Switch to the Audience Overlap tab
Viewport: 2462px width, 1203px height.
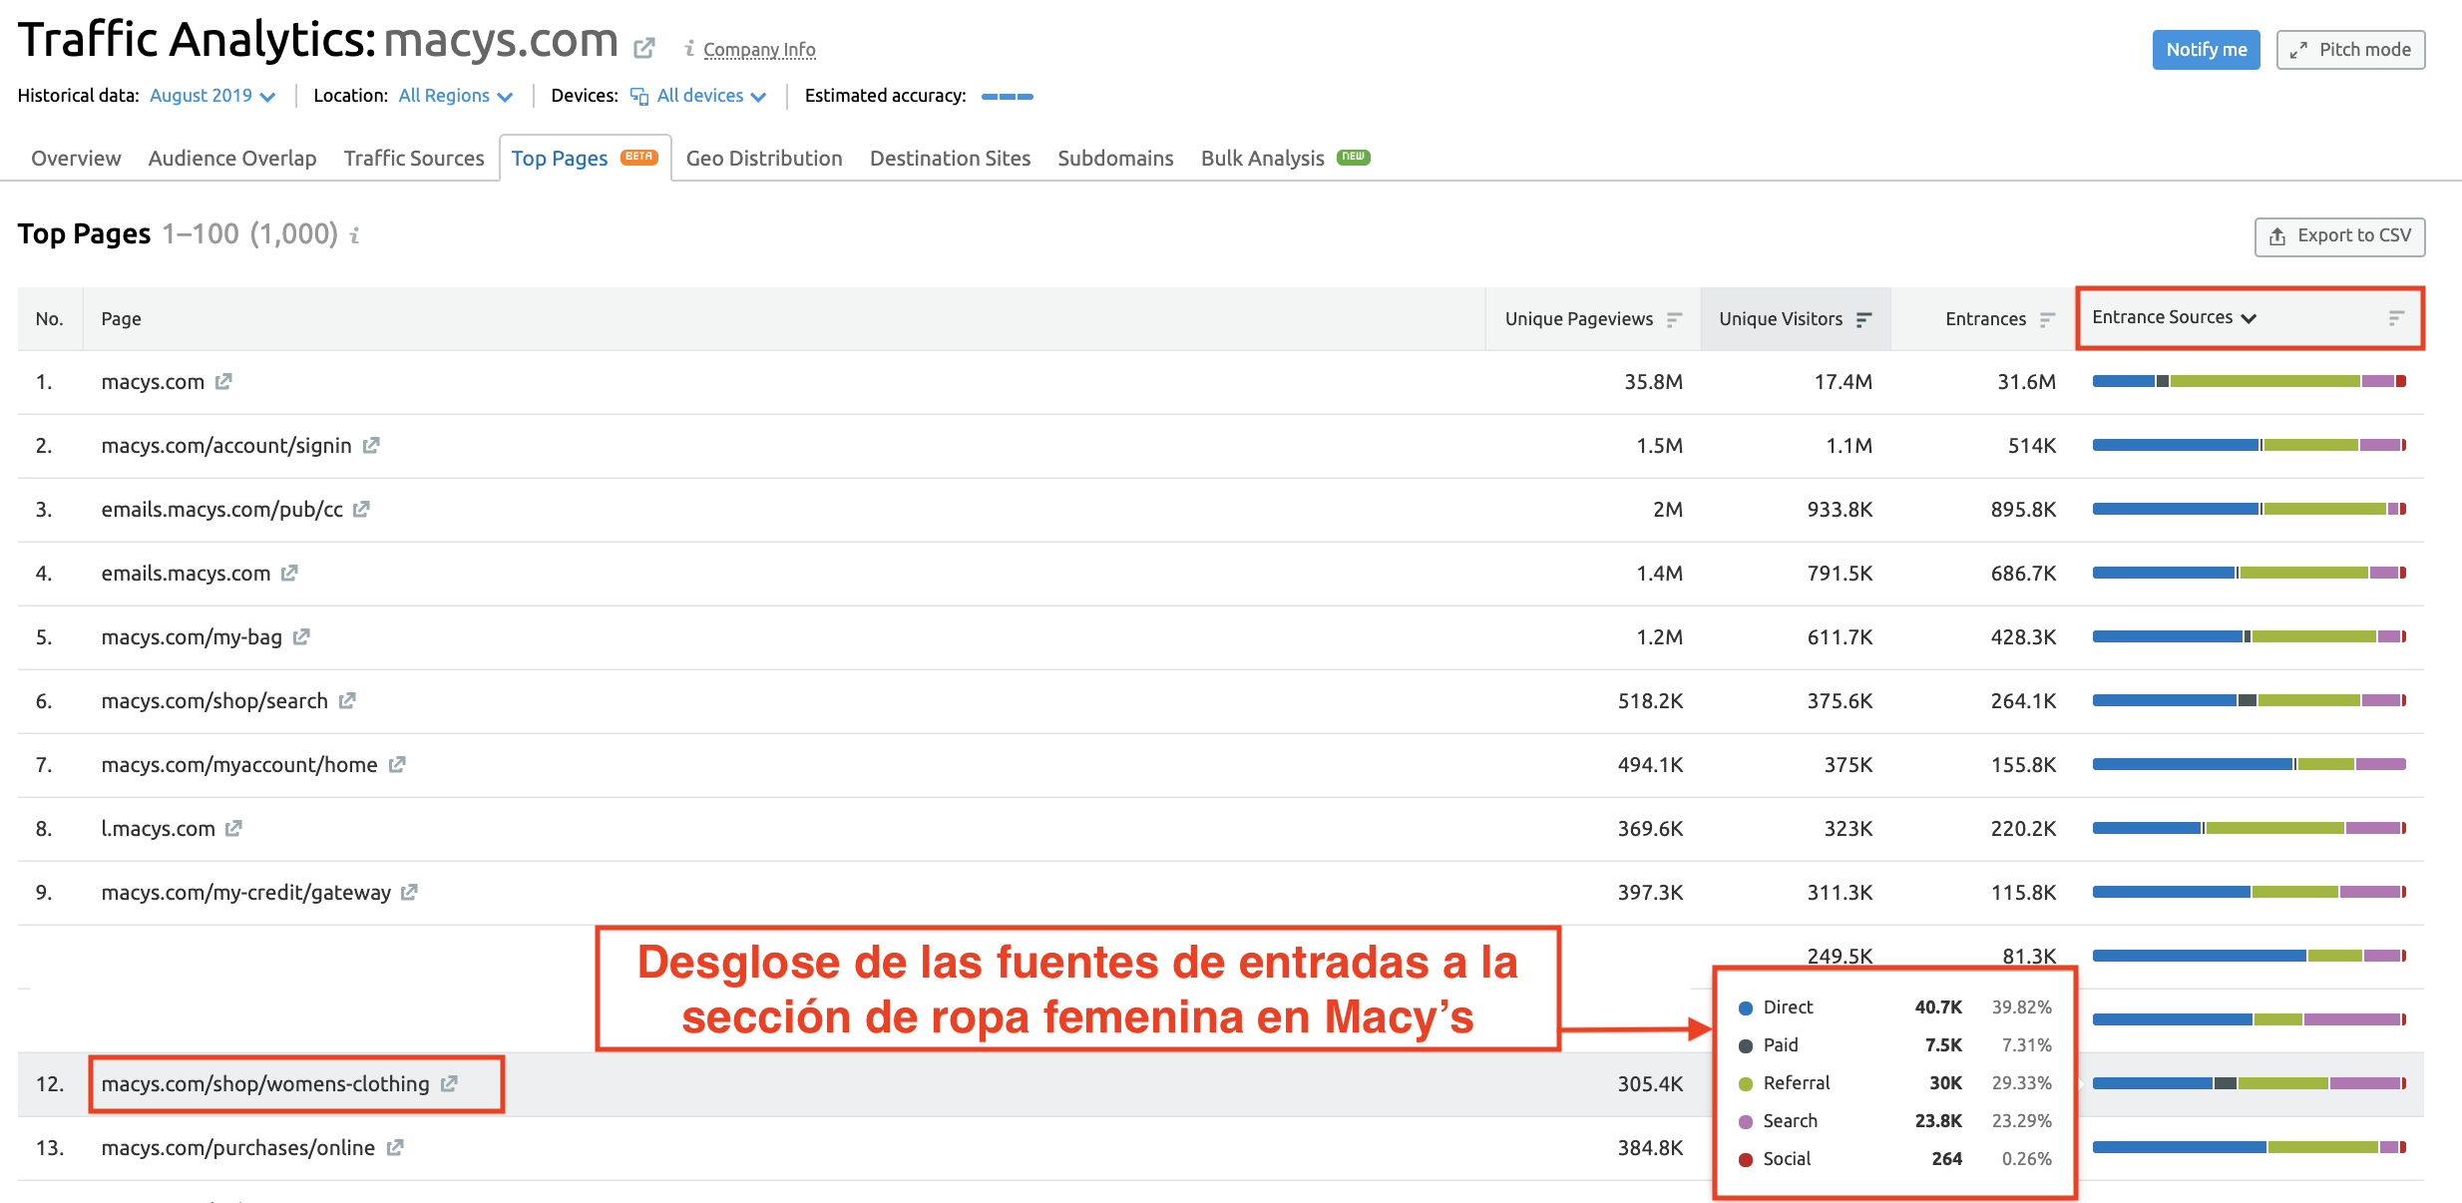point(232,158)
